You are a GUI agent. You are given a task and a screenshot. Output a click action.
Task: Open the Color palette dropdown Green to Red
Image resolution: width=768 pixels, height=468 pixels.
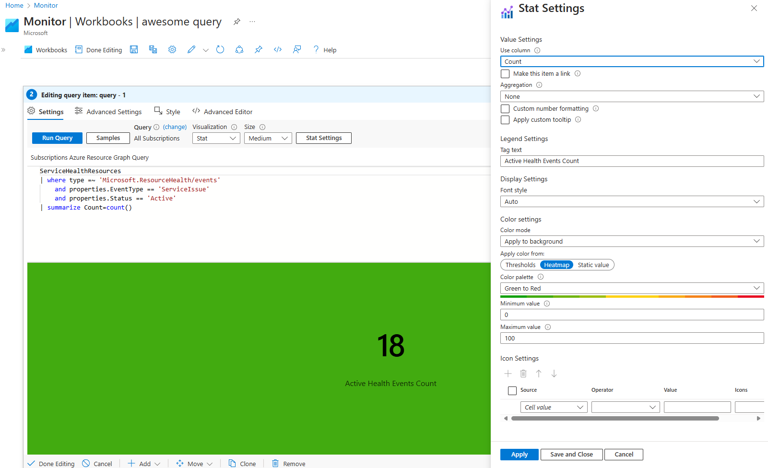632,288
